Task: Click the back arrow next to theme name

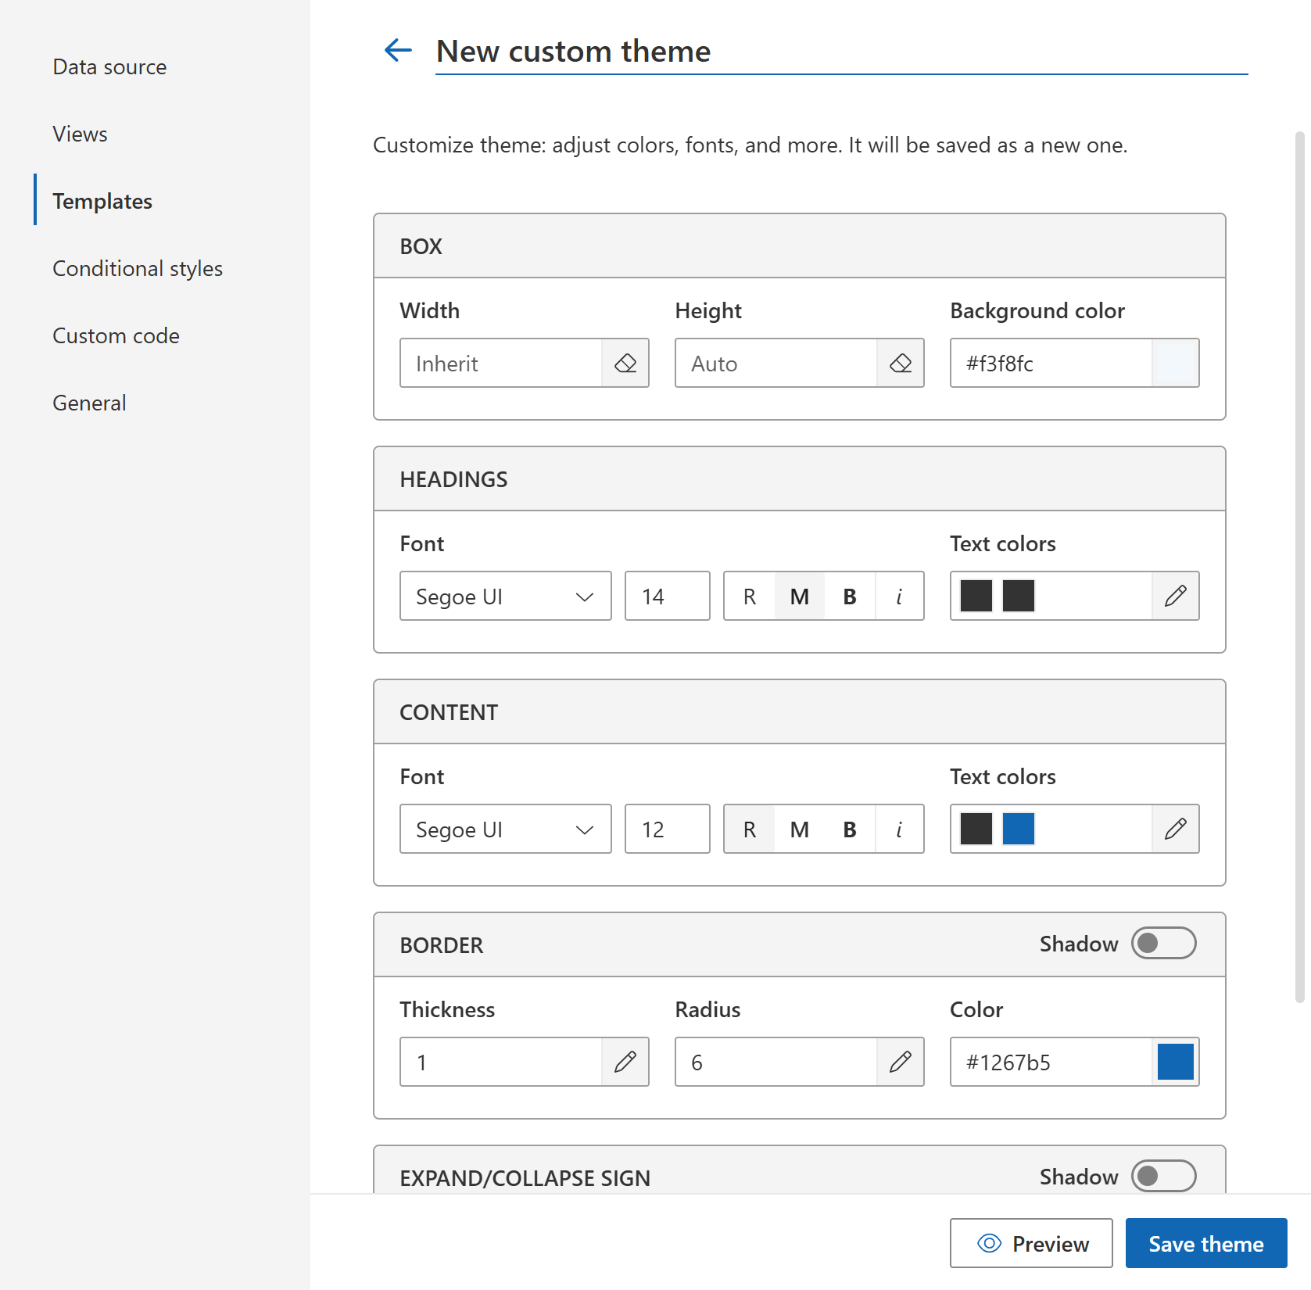Action: point(398,50)
